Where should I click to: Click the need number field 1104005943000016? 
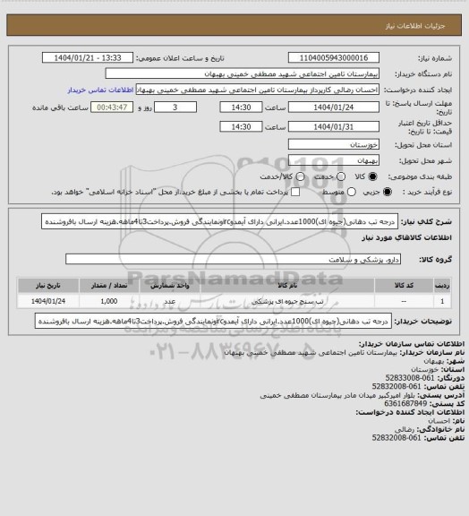point(334,58)
